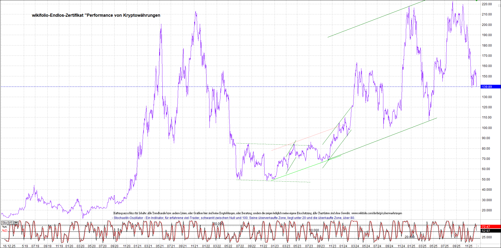Click the 16.12.25 date on time axis
Viewport: 501px width, 248px height.
coord(9,246)
